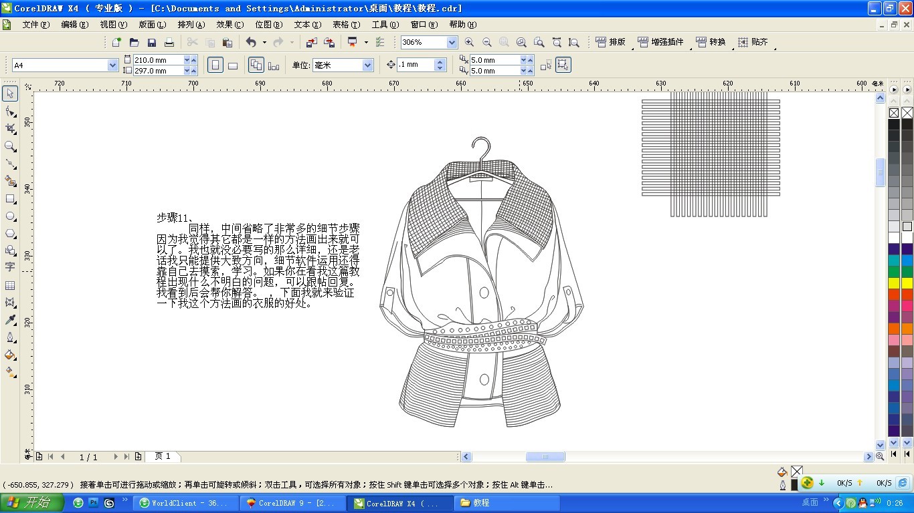This screenshot has width=914, height=513.
Task: Open 视图 menu
Action: point(113,24)
